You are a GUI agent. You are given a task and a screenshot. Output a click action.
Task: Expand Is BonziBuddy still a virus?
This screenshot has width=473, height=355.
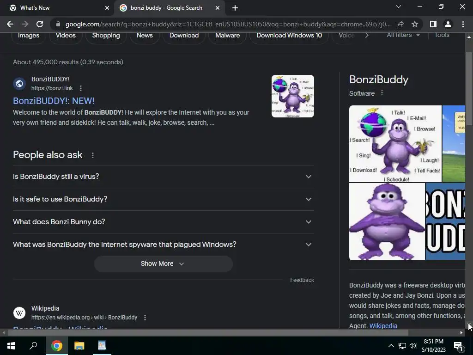click(x=163, y=177)
